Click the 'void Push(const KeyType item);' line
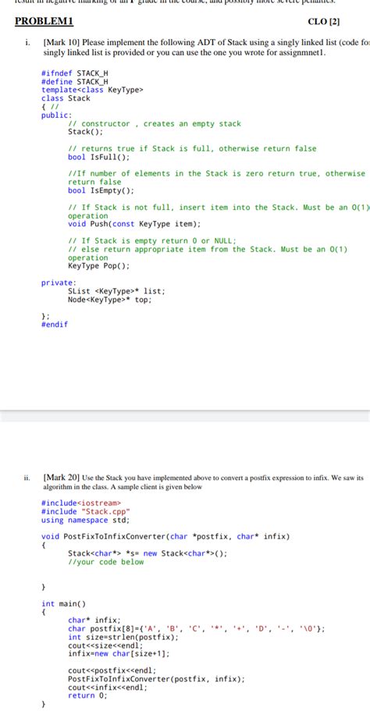This screenshot has height=711, width=370. (x=134, y=224)
